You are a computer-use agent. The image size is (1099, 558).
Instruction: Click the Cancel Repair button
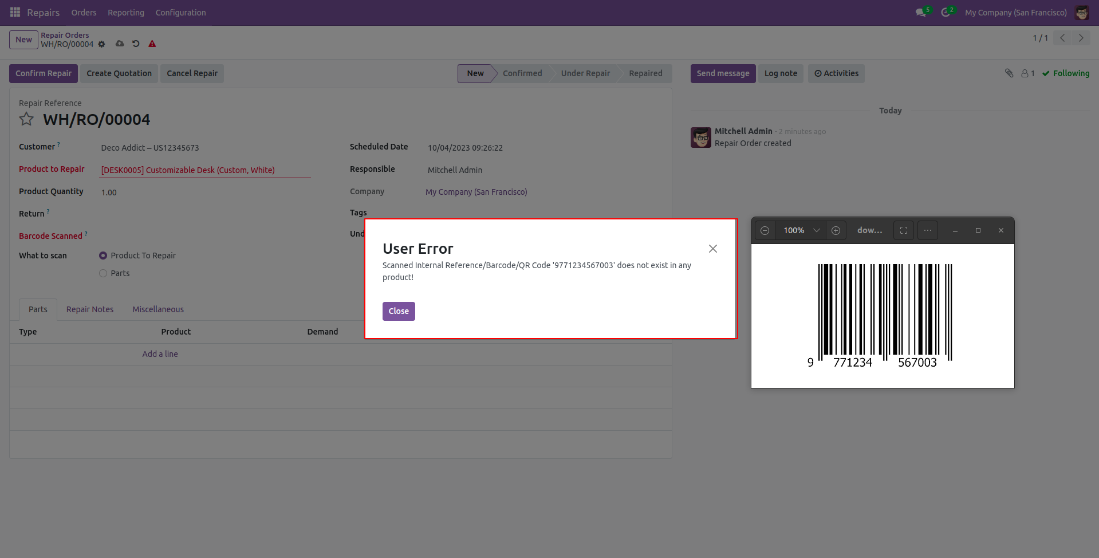point(192,73)
